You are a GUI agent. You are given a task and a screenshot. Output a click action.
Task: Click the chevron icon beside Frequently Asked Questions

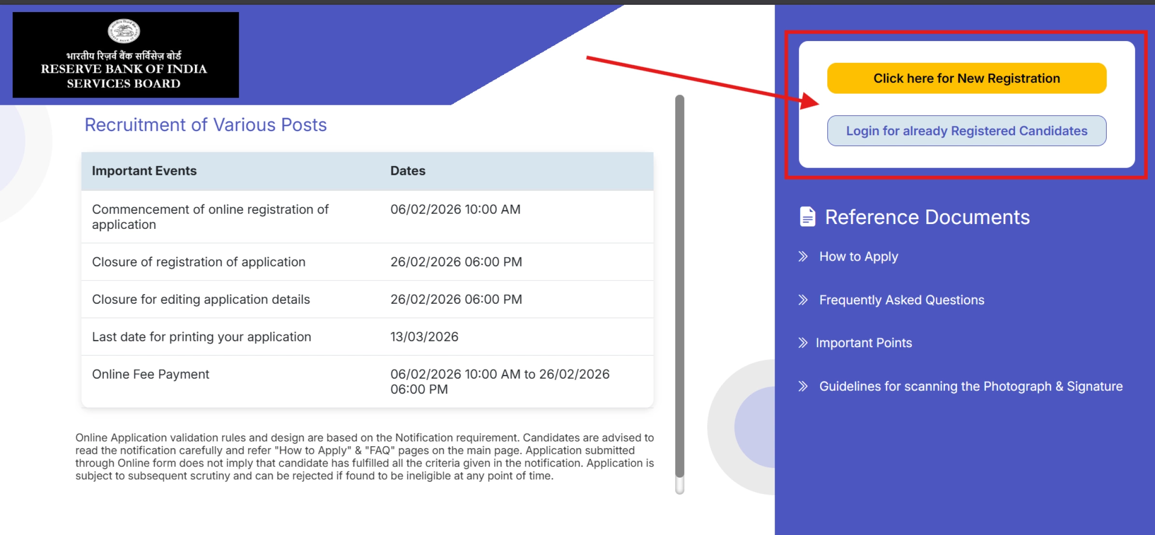[804, 300]
